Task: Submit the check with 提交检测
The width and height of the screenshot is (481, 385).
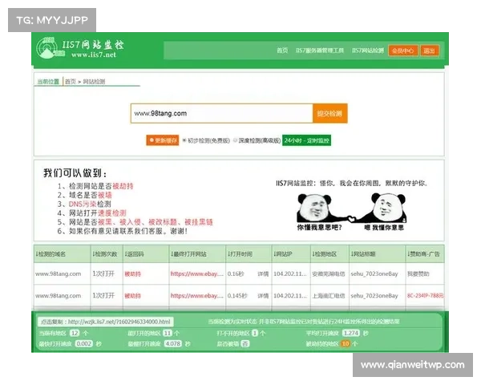Action: coord(329,113)
